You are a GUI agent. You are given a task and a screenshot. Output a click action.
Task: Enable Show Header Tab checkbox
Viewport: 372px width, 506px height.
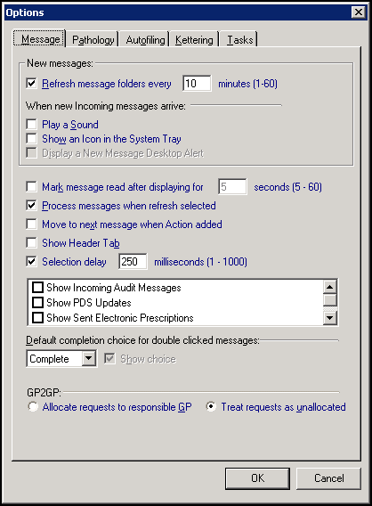click(31, 242)
